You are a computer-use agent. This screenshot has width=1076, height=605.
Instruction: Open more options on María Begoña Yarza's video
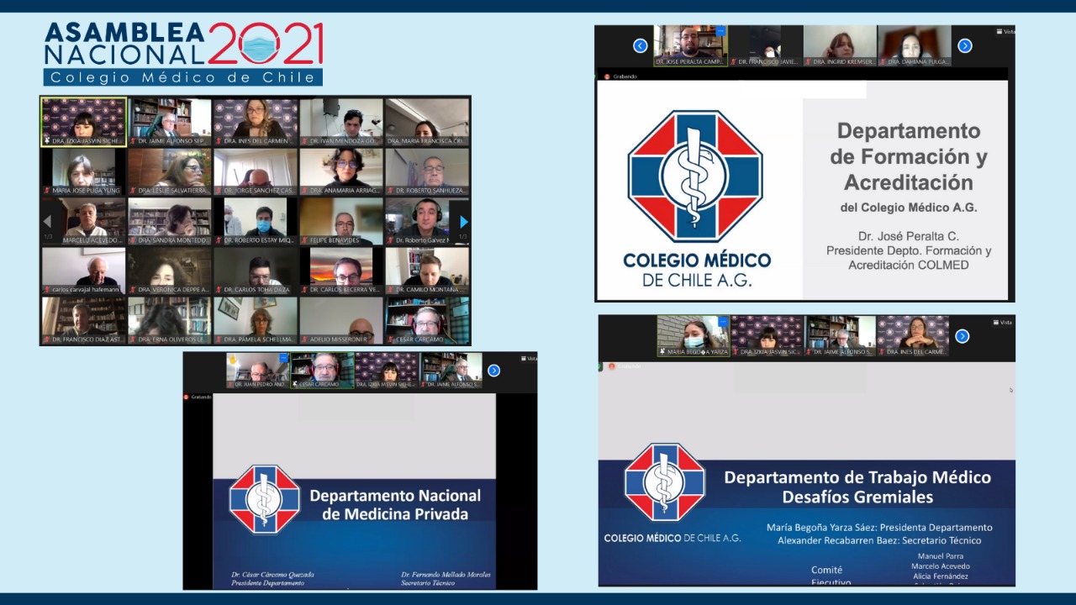pos(723,320)
